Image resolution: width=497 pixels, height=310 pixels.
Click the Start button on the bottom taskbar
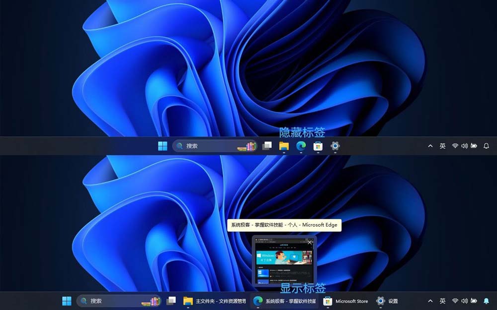click(66, 301)
